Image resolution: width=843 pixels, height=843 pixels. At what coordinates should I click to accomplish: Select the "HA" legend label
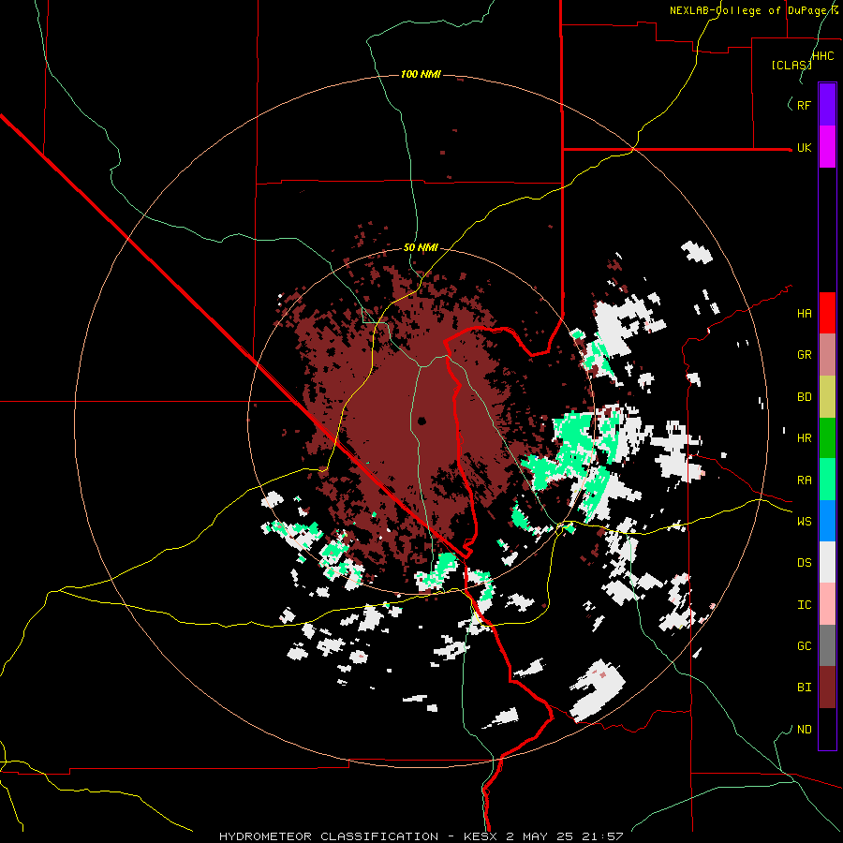point(804,314)
